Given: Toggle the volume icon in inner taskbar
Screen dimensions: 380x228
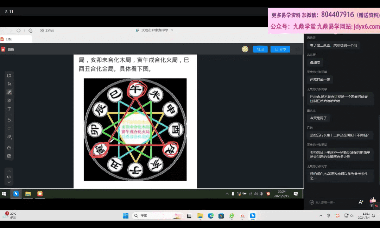Looking at the screenshot, I should point(256,194).
